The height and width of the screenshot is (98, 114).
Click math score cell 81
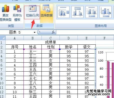tap(68, 92)
